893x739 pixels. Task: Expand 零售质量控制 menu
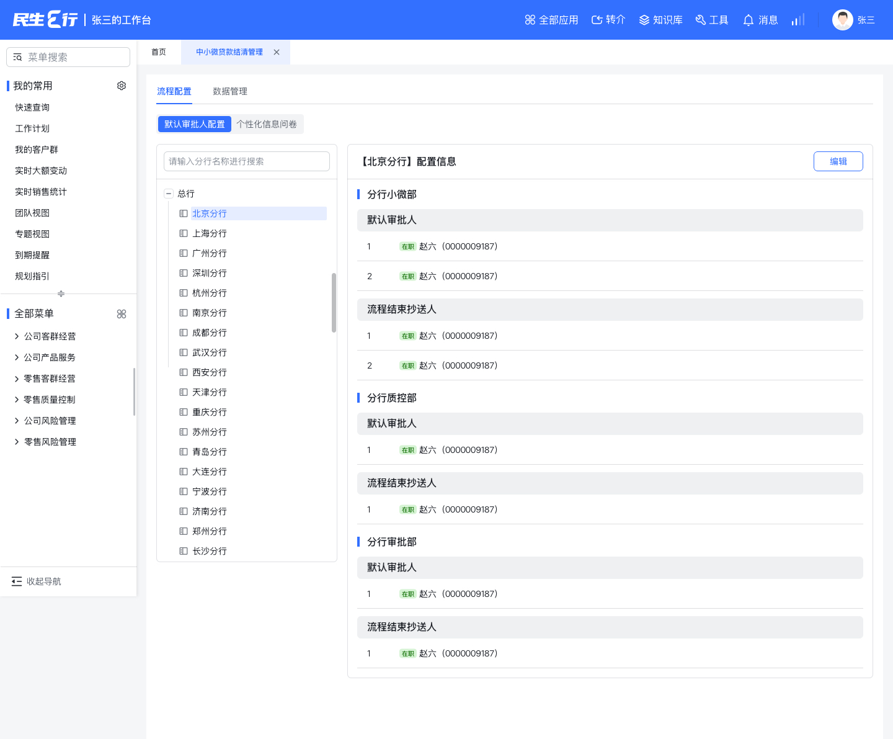point(17,400)
